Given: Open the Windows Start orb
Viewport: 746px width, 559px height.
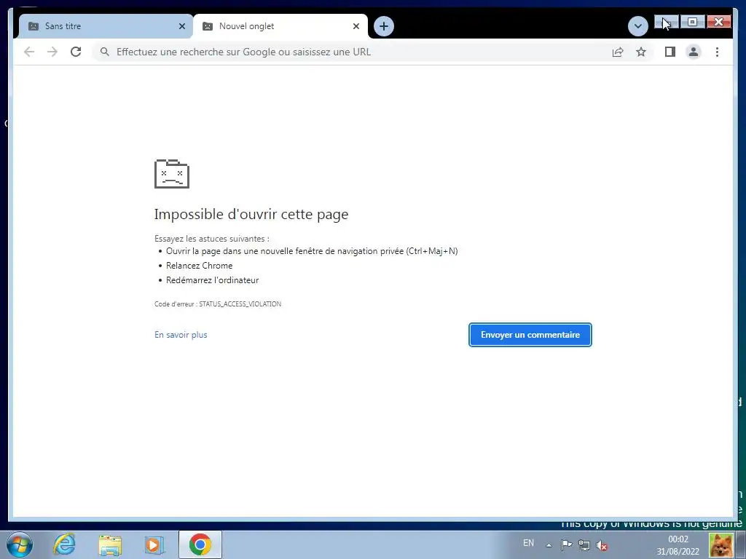Looking at the screenshot, I should 20,544.
